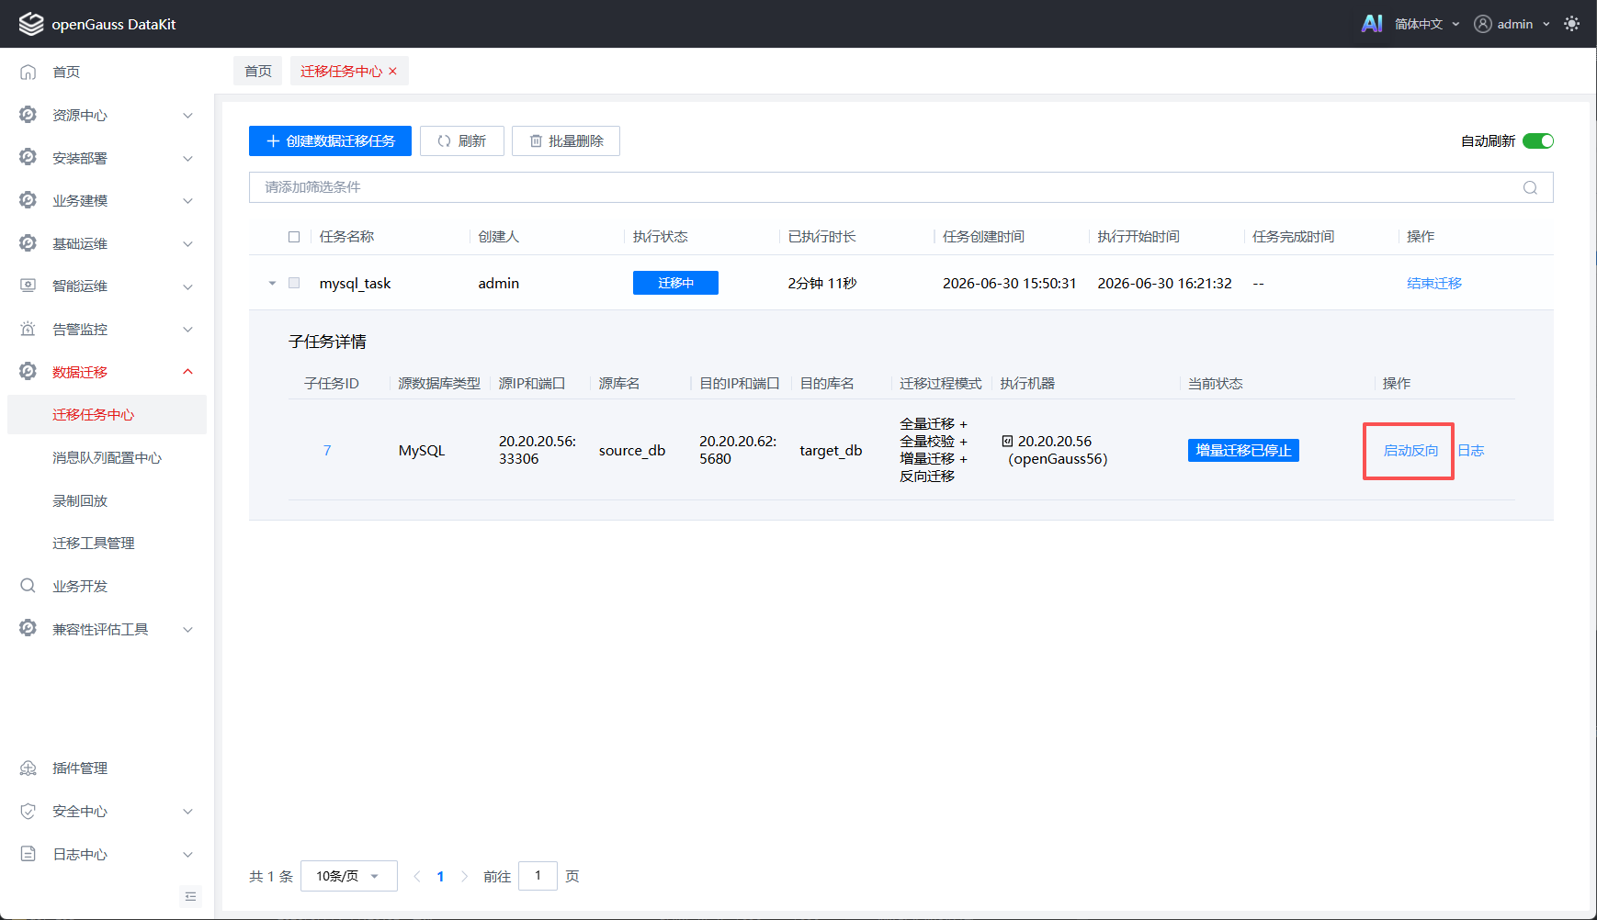Click 启动反向 for subtask 7

pos(1410,450)
